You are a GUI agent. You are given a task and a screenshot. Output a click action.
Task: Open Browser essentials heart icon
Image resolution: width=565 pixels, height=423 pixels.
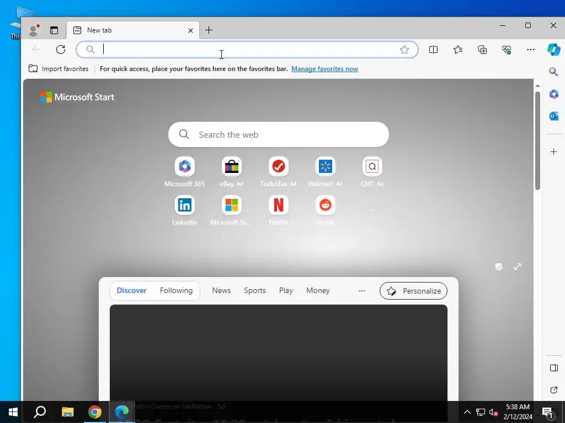tap(507, 50)
